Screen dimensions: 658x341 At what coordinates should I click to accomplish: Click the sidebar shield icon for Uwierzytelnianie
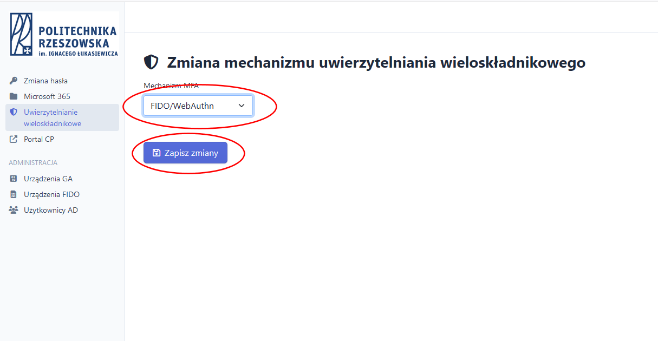point(14,112)
